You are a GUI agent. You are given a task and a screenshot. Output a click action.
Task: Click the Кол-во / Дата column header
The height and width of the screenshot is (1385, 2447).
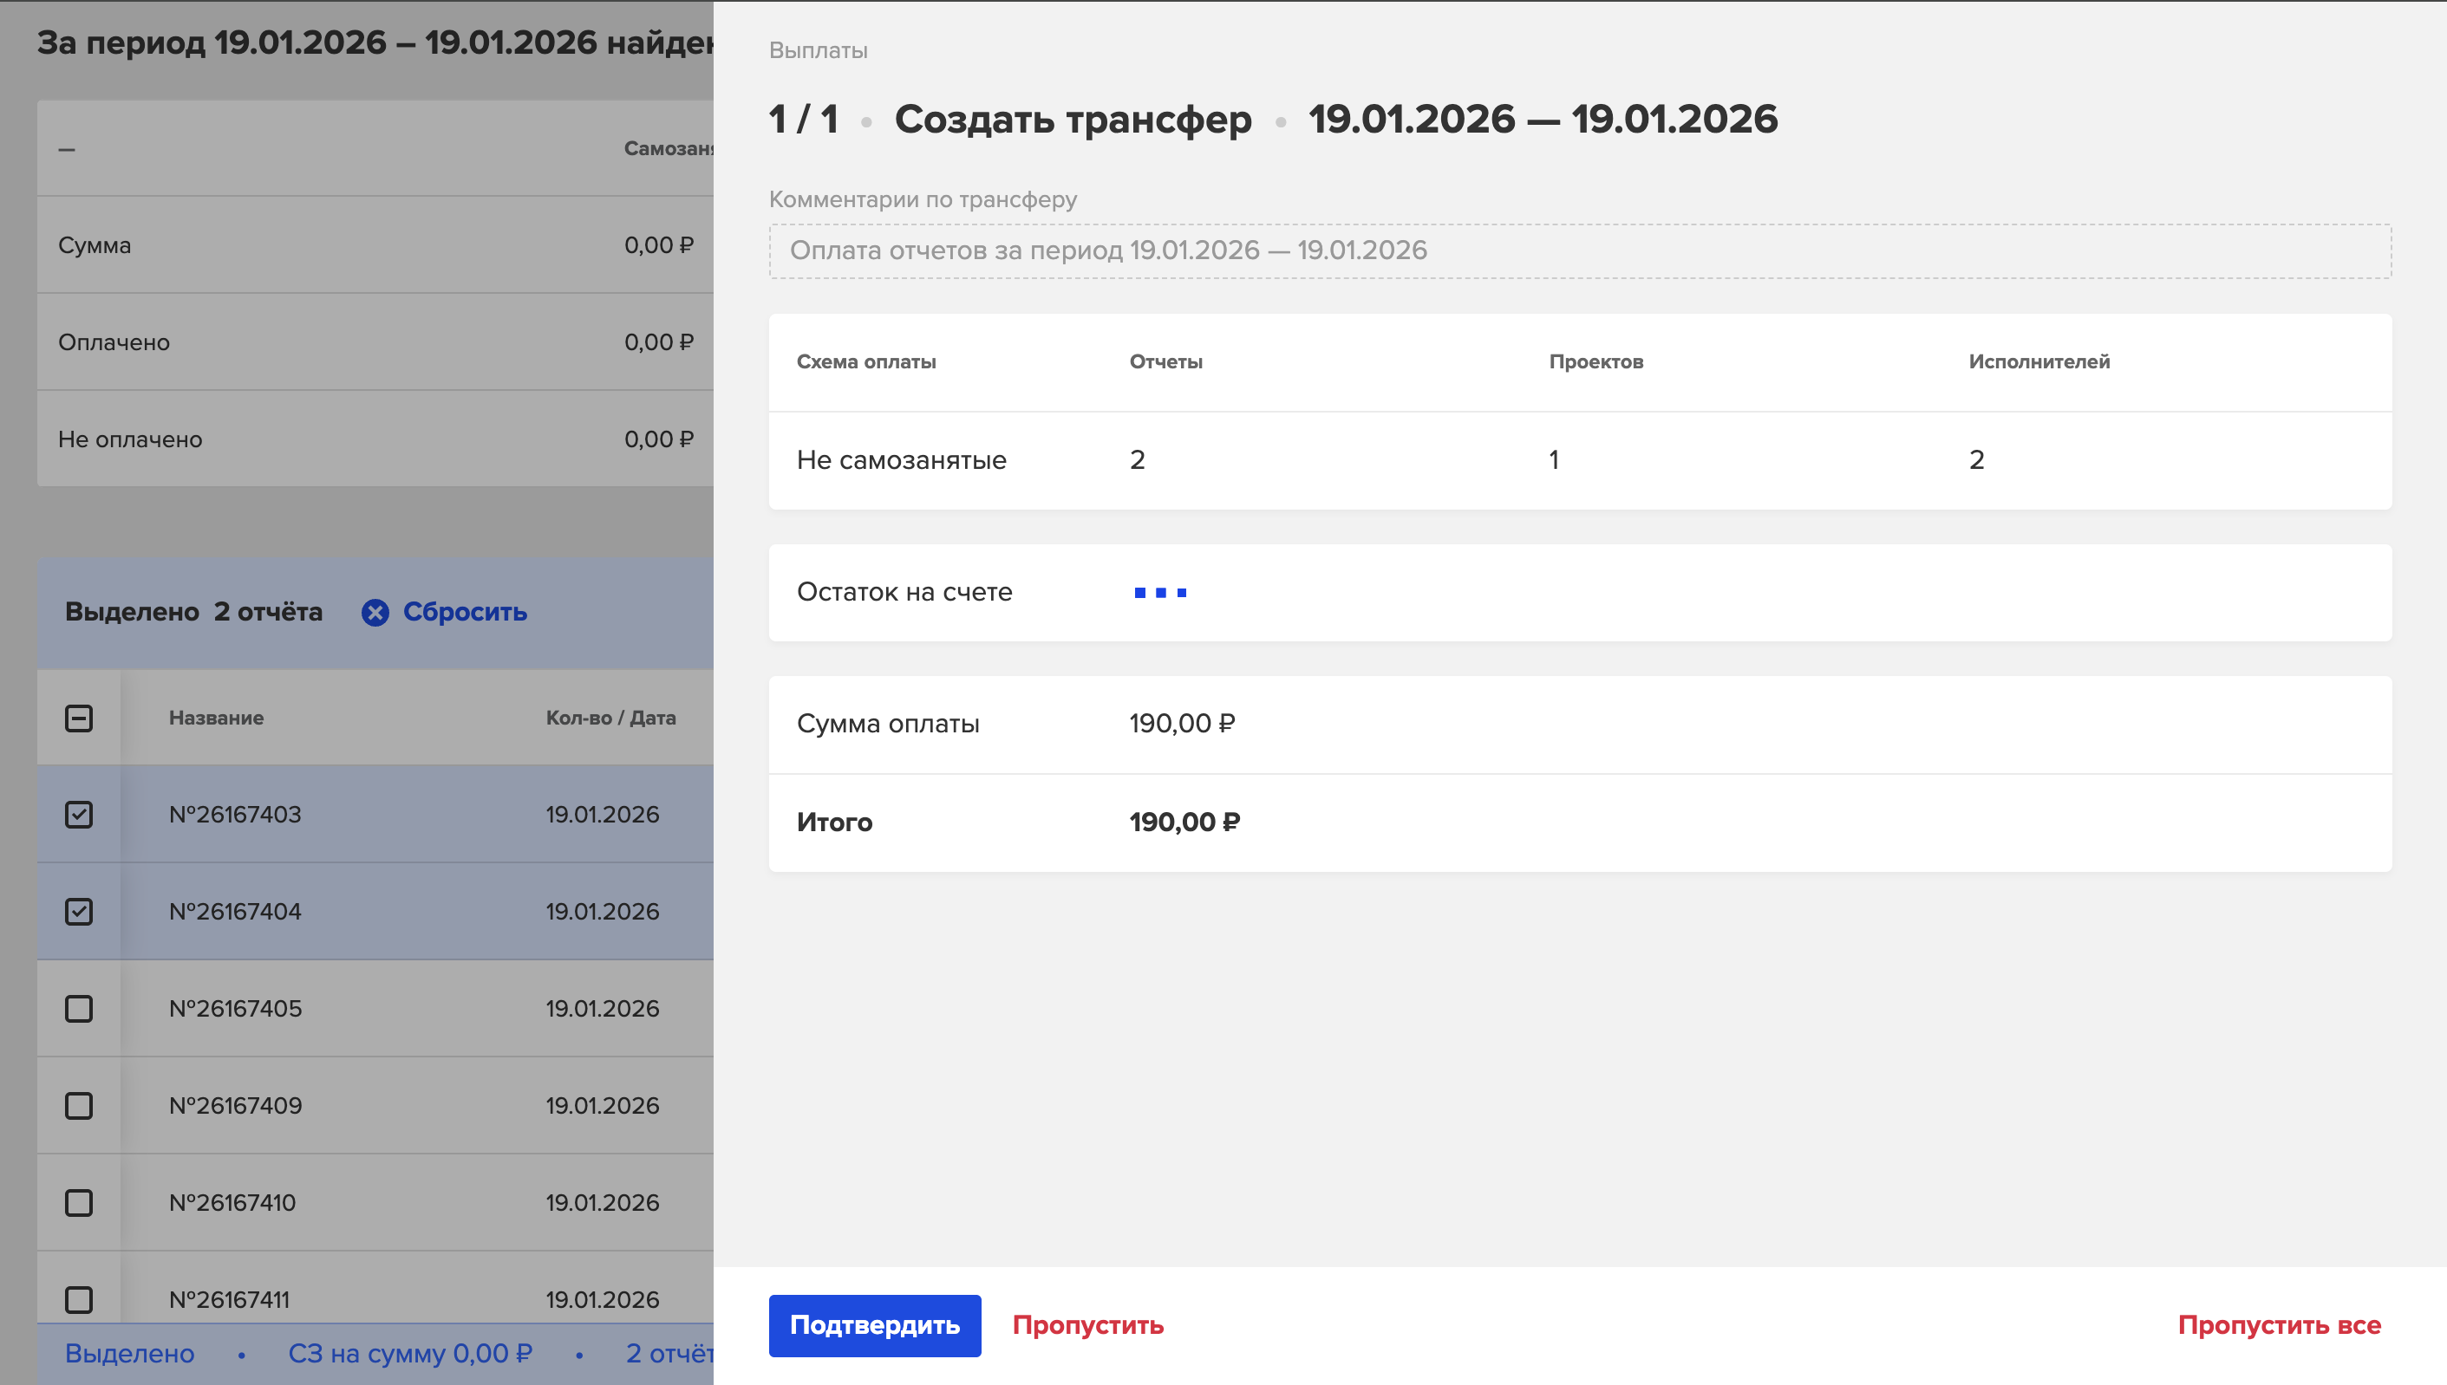[610, 719]
